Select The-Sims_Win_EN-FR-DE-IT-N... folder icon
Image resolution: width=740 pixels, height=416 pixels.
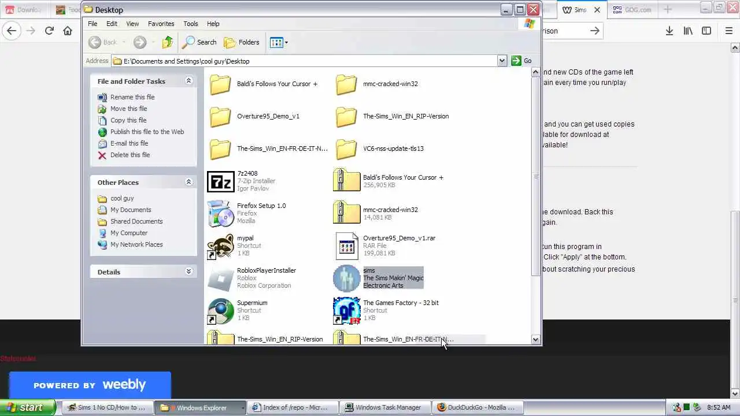tap(220, 149)
